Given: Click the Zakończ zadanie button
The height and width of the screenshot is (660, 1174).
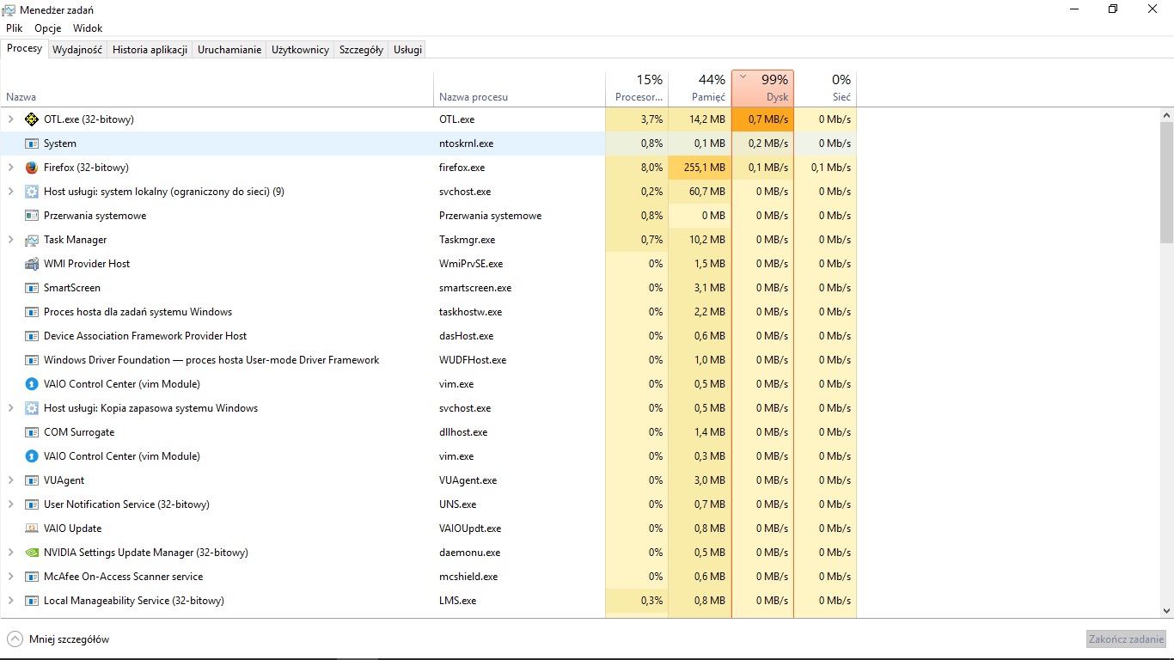Looking at the screenshot, I should [1126, 639].
